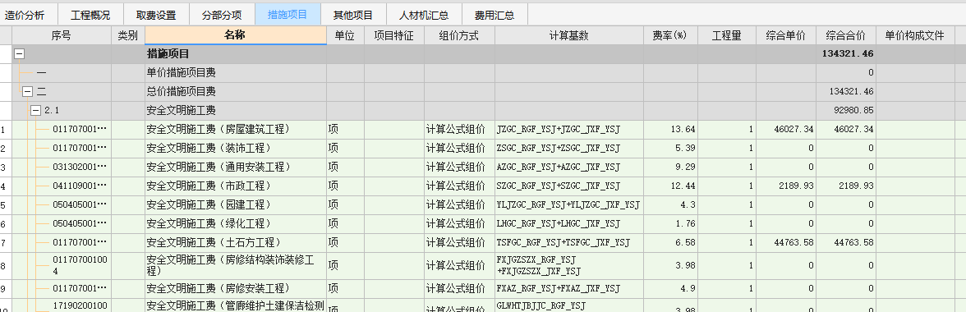Select 安全文明施工费(市政工程) name cell
The height and width of the screenshot is (312, 966).
tap(236, 186)
